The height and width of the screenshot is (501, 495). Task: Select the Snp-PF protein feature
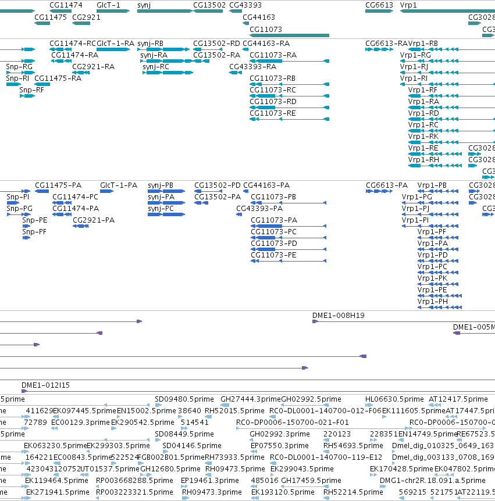(x=27, y=238)
